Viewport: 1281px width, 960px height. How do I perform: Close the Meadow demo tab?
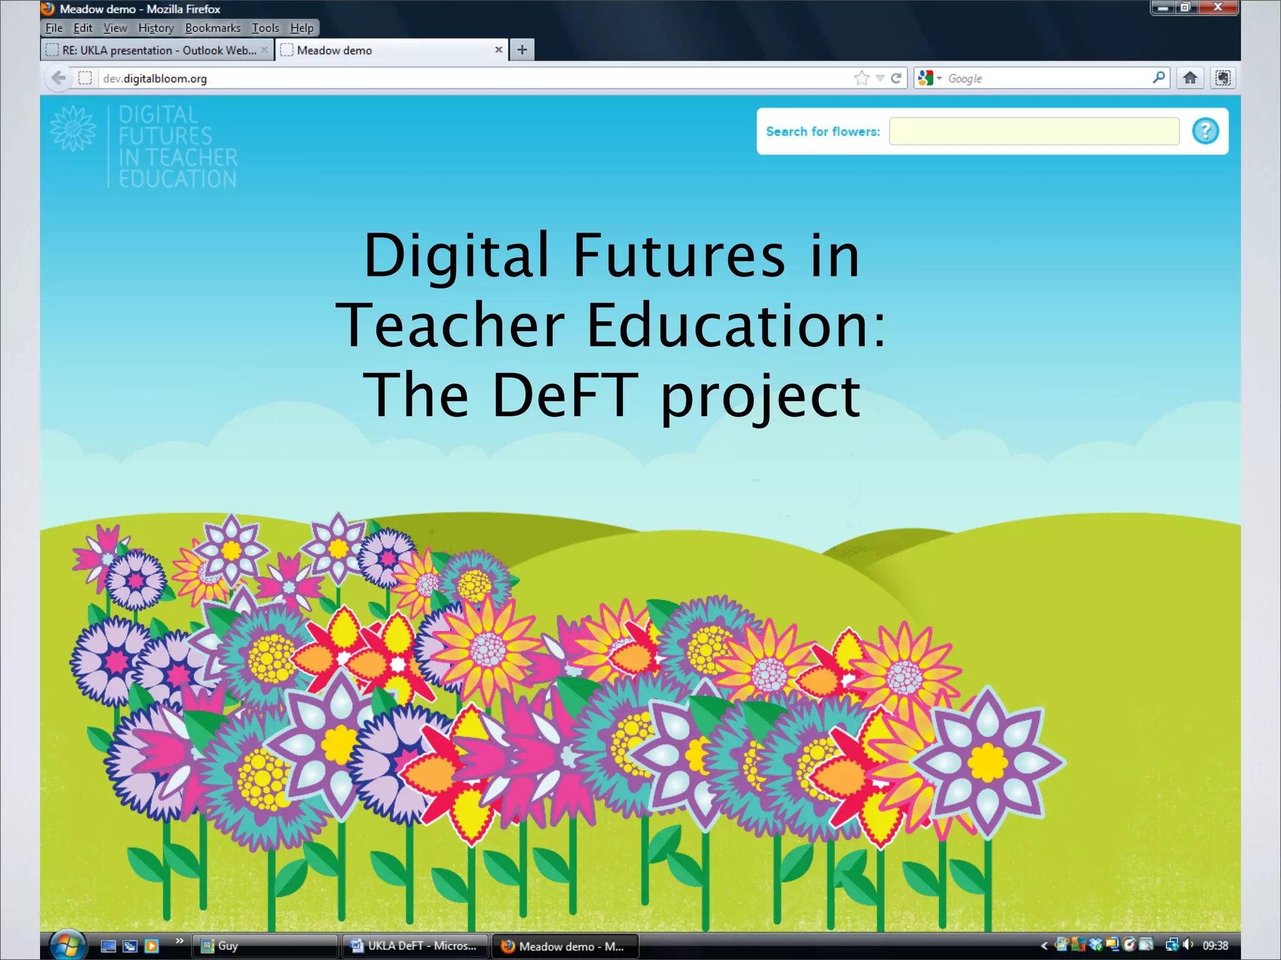coord(499,50)
